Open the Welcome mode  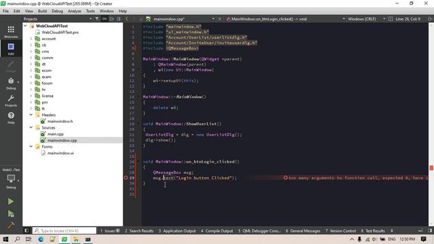point(11,32)
